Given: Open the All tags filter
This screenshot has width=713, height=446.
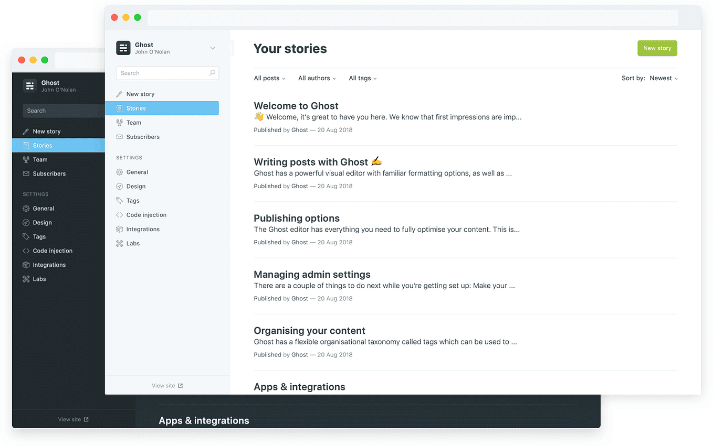Looking at the screenshot, I should (362, 78).
